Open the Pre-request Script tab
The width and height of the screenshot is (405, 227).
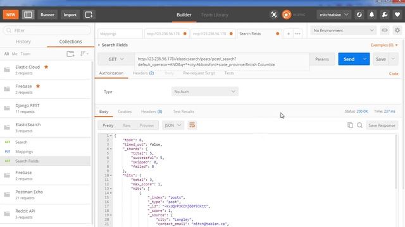pyautogui.click(x=199, y=73)
